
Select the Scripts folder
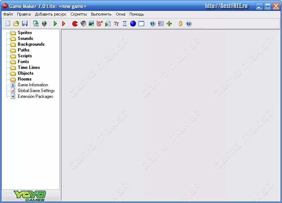point(25,56)
